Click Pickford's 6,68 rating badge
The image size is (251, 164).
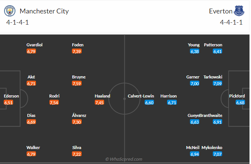[x=240, y=102]
